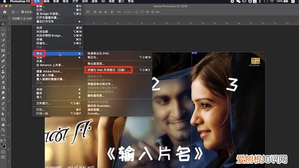Select the Crop tool
The image size is (299, 168).
[3, 46]
